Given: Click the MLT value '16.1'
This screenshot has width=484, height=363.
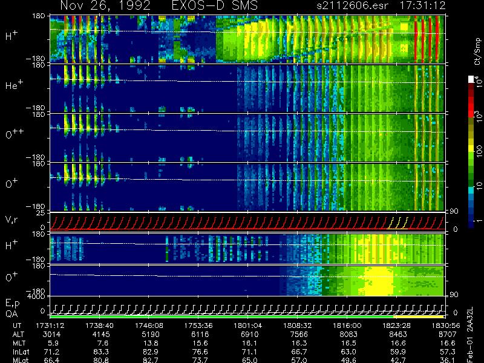Looking at the screenshot, I should pyautogui.click(x=248, y=343).
